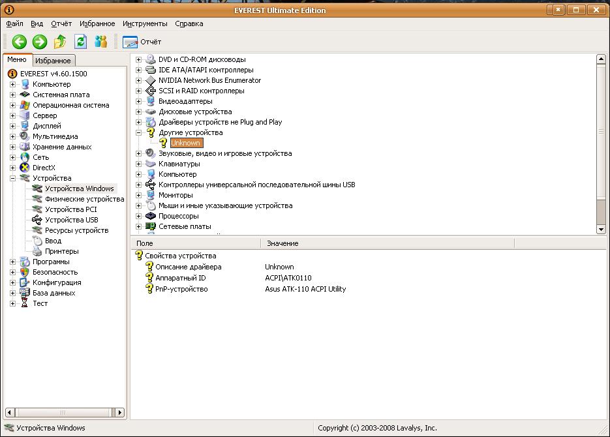Screen dimensions: 610x437
Task: Click the Значение column header
Action: (282, 243)
